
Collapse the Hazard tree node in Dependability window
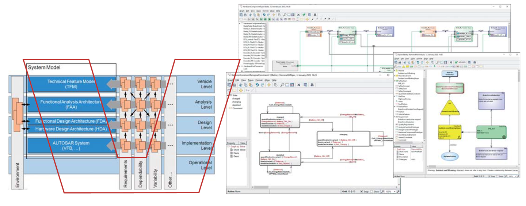coord(394,70)
